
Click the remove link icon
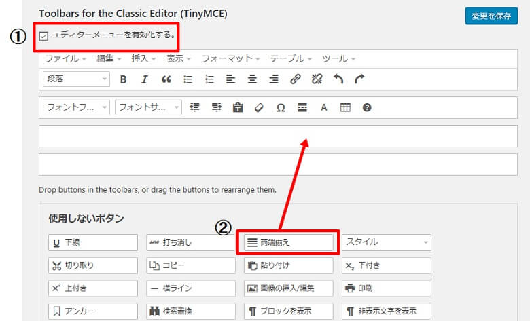point(317,79)
